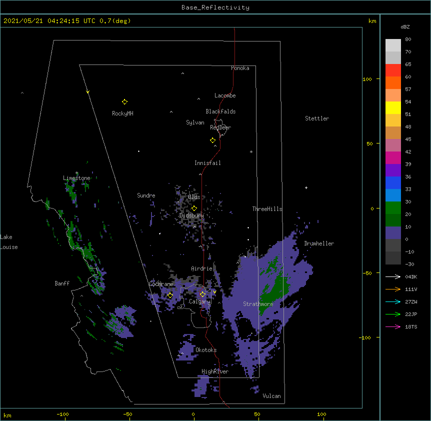Click the Didsbury city label
Image resolution: width=431 pixels, height=421 pixels.
(191, 215)
